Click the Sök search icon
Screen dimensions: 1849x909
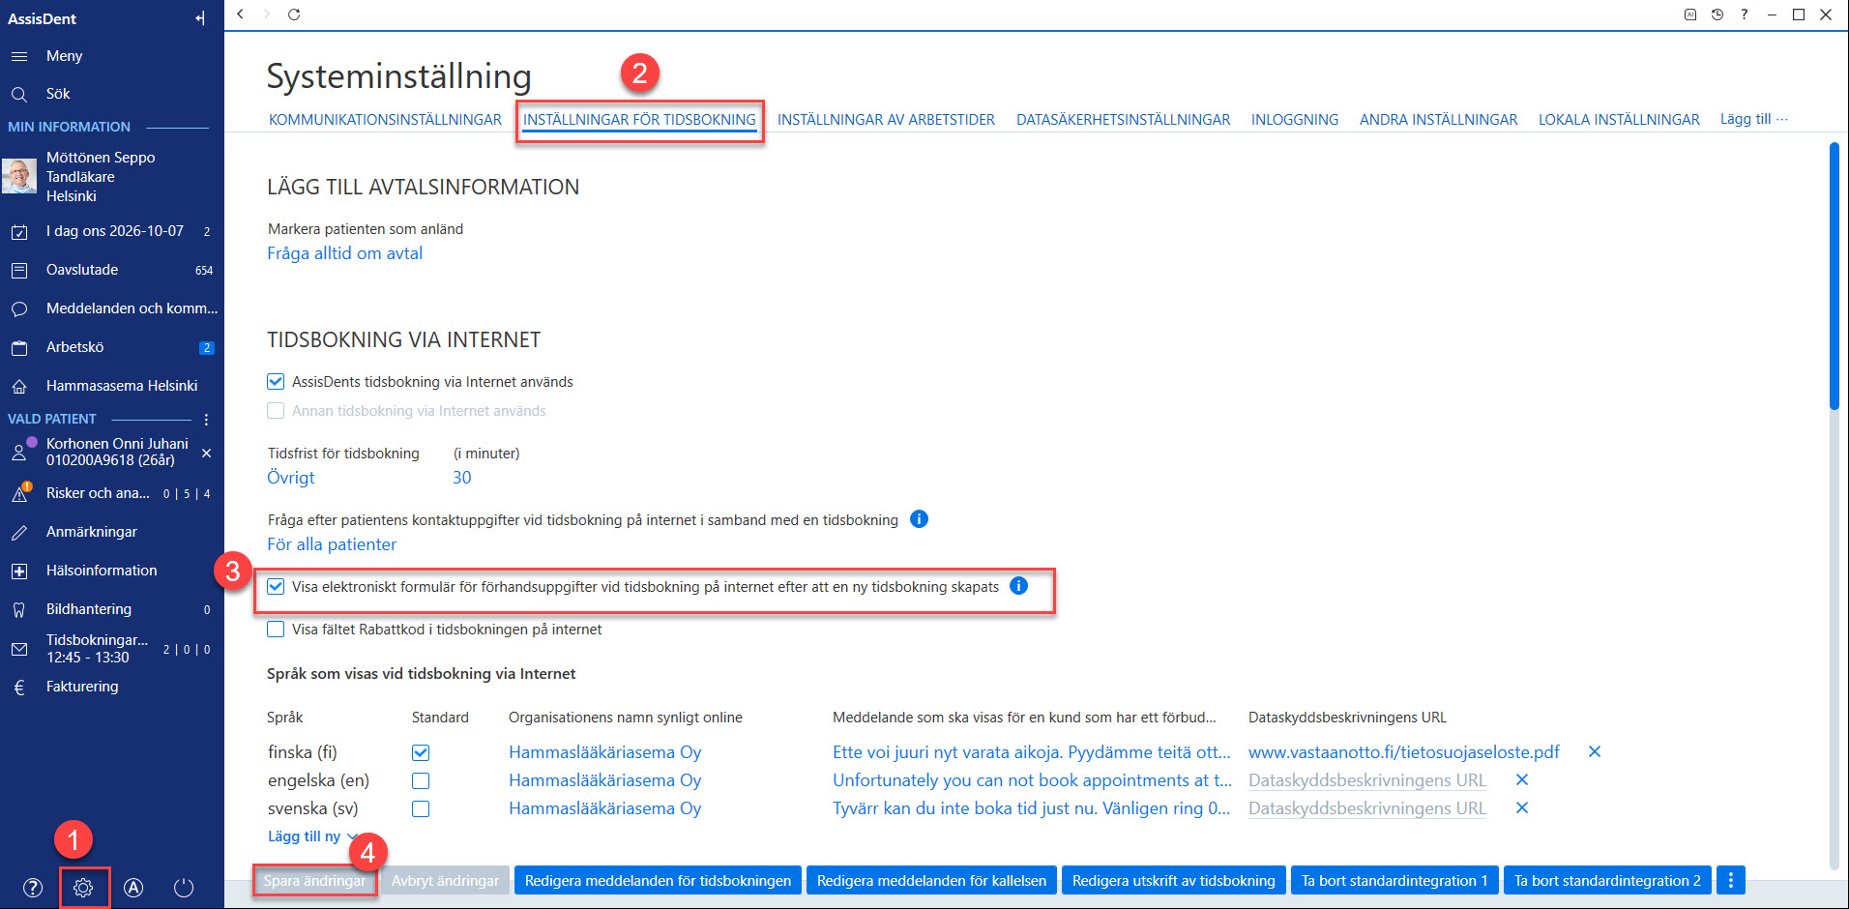click(19, 94)
